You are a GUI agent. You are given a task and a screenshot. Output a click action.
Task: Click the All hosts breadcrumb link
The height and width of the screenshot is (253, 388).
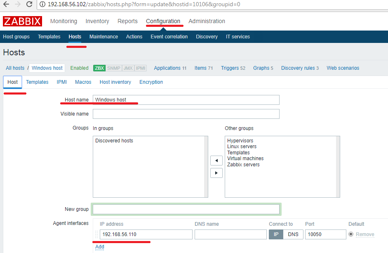15,68
